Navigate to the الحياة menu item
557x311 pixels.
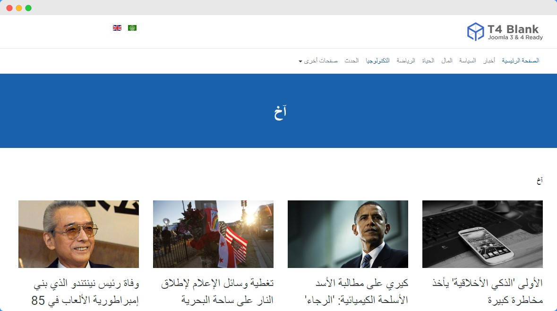point(428,61)
